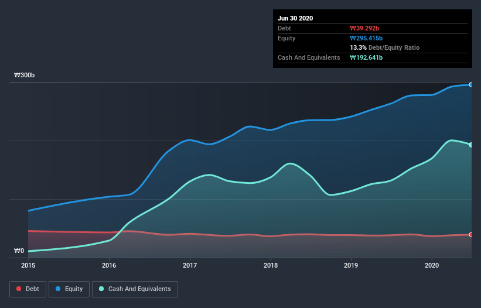Select the 2016 axis label
Screen dimensions: 481x308
[x=109, y=265]
